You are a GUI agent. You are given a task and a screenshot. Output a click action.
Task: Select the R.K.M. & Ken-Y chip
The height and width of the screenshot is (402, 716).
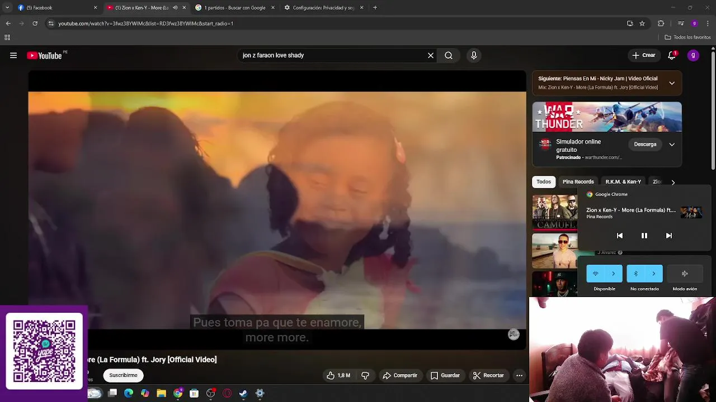tap(623, 181)
